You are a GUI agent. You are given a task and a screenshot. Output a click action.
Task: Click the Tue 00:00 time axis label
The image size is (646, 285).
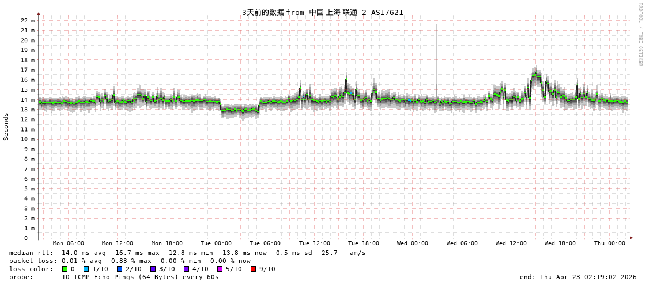216,243
